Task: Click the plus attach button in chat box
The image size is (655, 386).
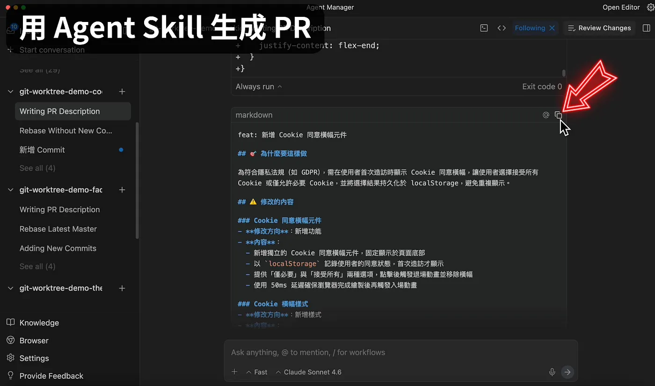Action: click(234, 372)
